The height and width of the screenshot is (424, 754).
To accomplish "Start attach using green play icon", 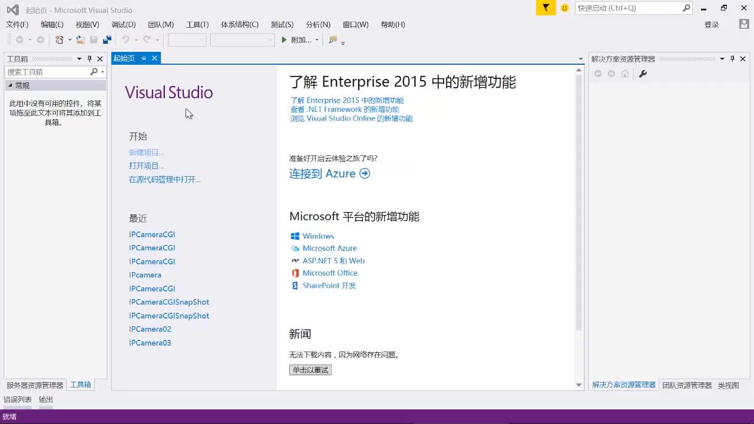I will coord(284,40).
